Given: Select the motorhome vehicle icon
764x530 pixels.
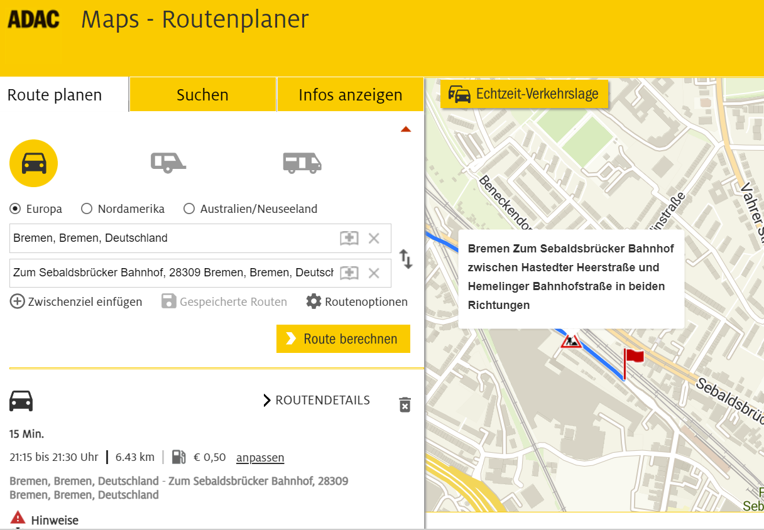Looking at the screenshot, I should point(302,163).
